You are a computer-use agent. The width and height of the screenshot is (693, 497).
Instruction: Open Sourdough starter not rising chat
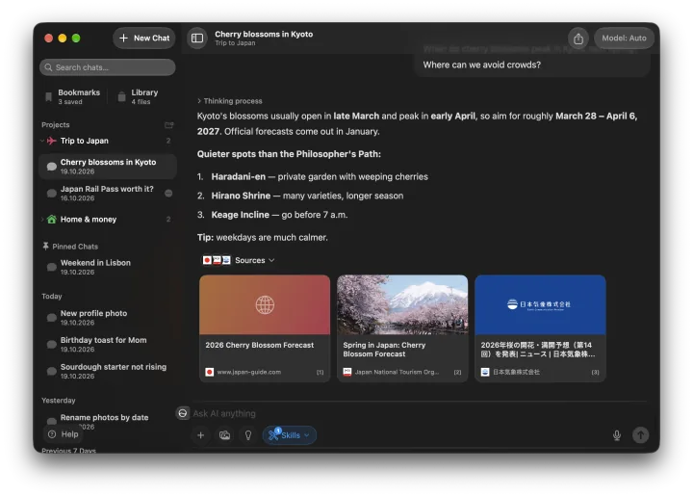(108, 371)
